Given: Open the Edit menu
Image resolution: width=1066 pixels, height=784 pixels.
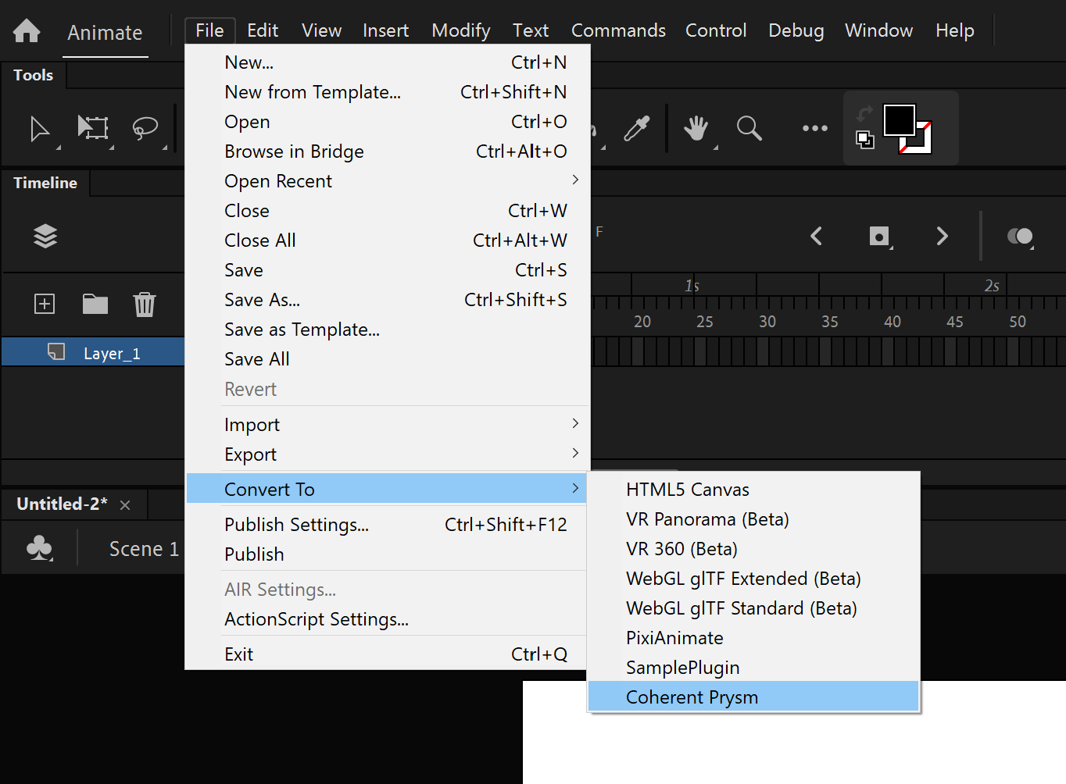Looking at the screenshot, I should click(263, 30).
